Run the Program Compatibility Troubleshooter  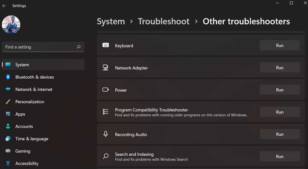(x=280, y=112)
